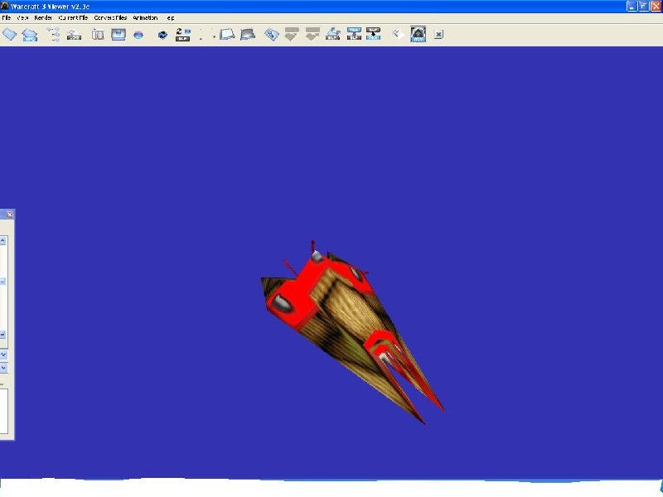Open the Render menu

coord(43,17)
